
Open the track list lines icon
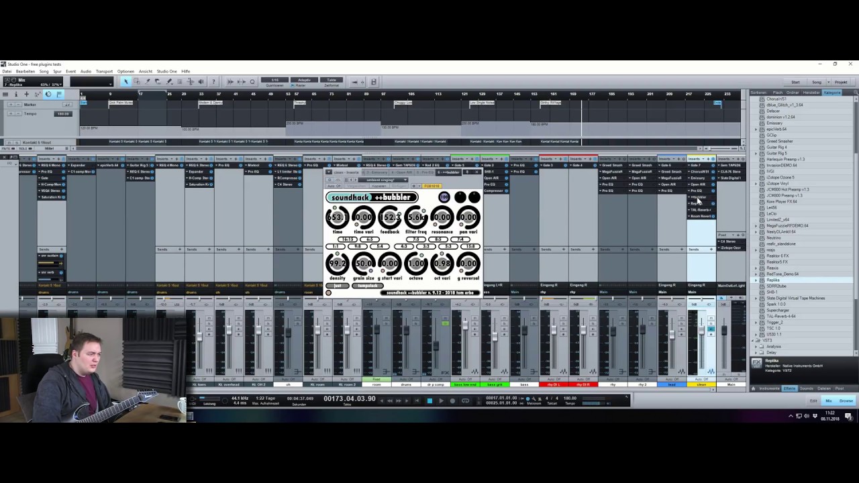point(5,95)
